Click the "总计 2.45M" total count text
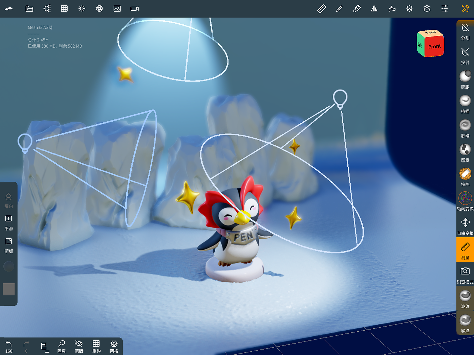This screenshot has height=355, width=474. [x=38, y=40]
